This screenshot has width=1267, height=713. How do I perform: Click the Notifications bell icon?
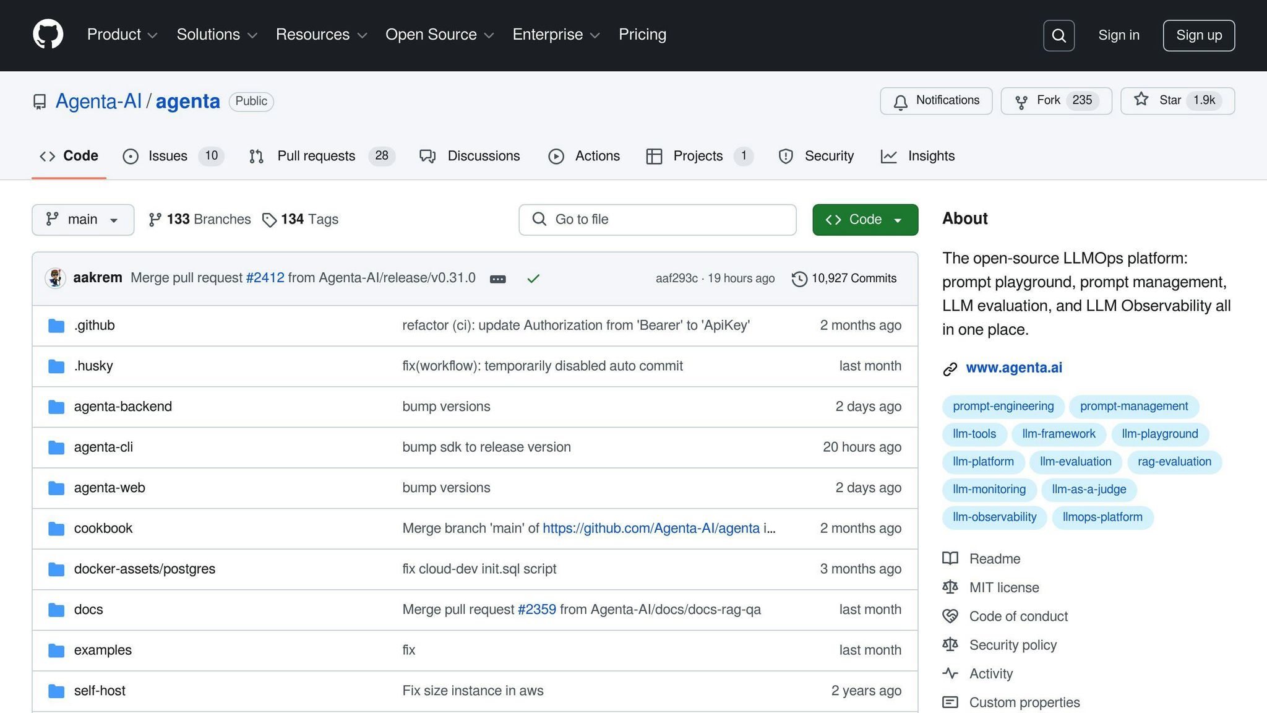(901, 102)
